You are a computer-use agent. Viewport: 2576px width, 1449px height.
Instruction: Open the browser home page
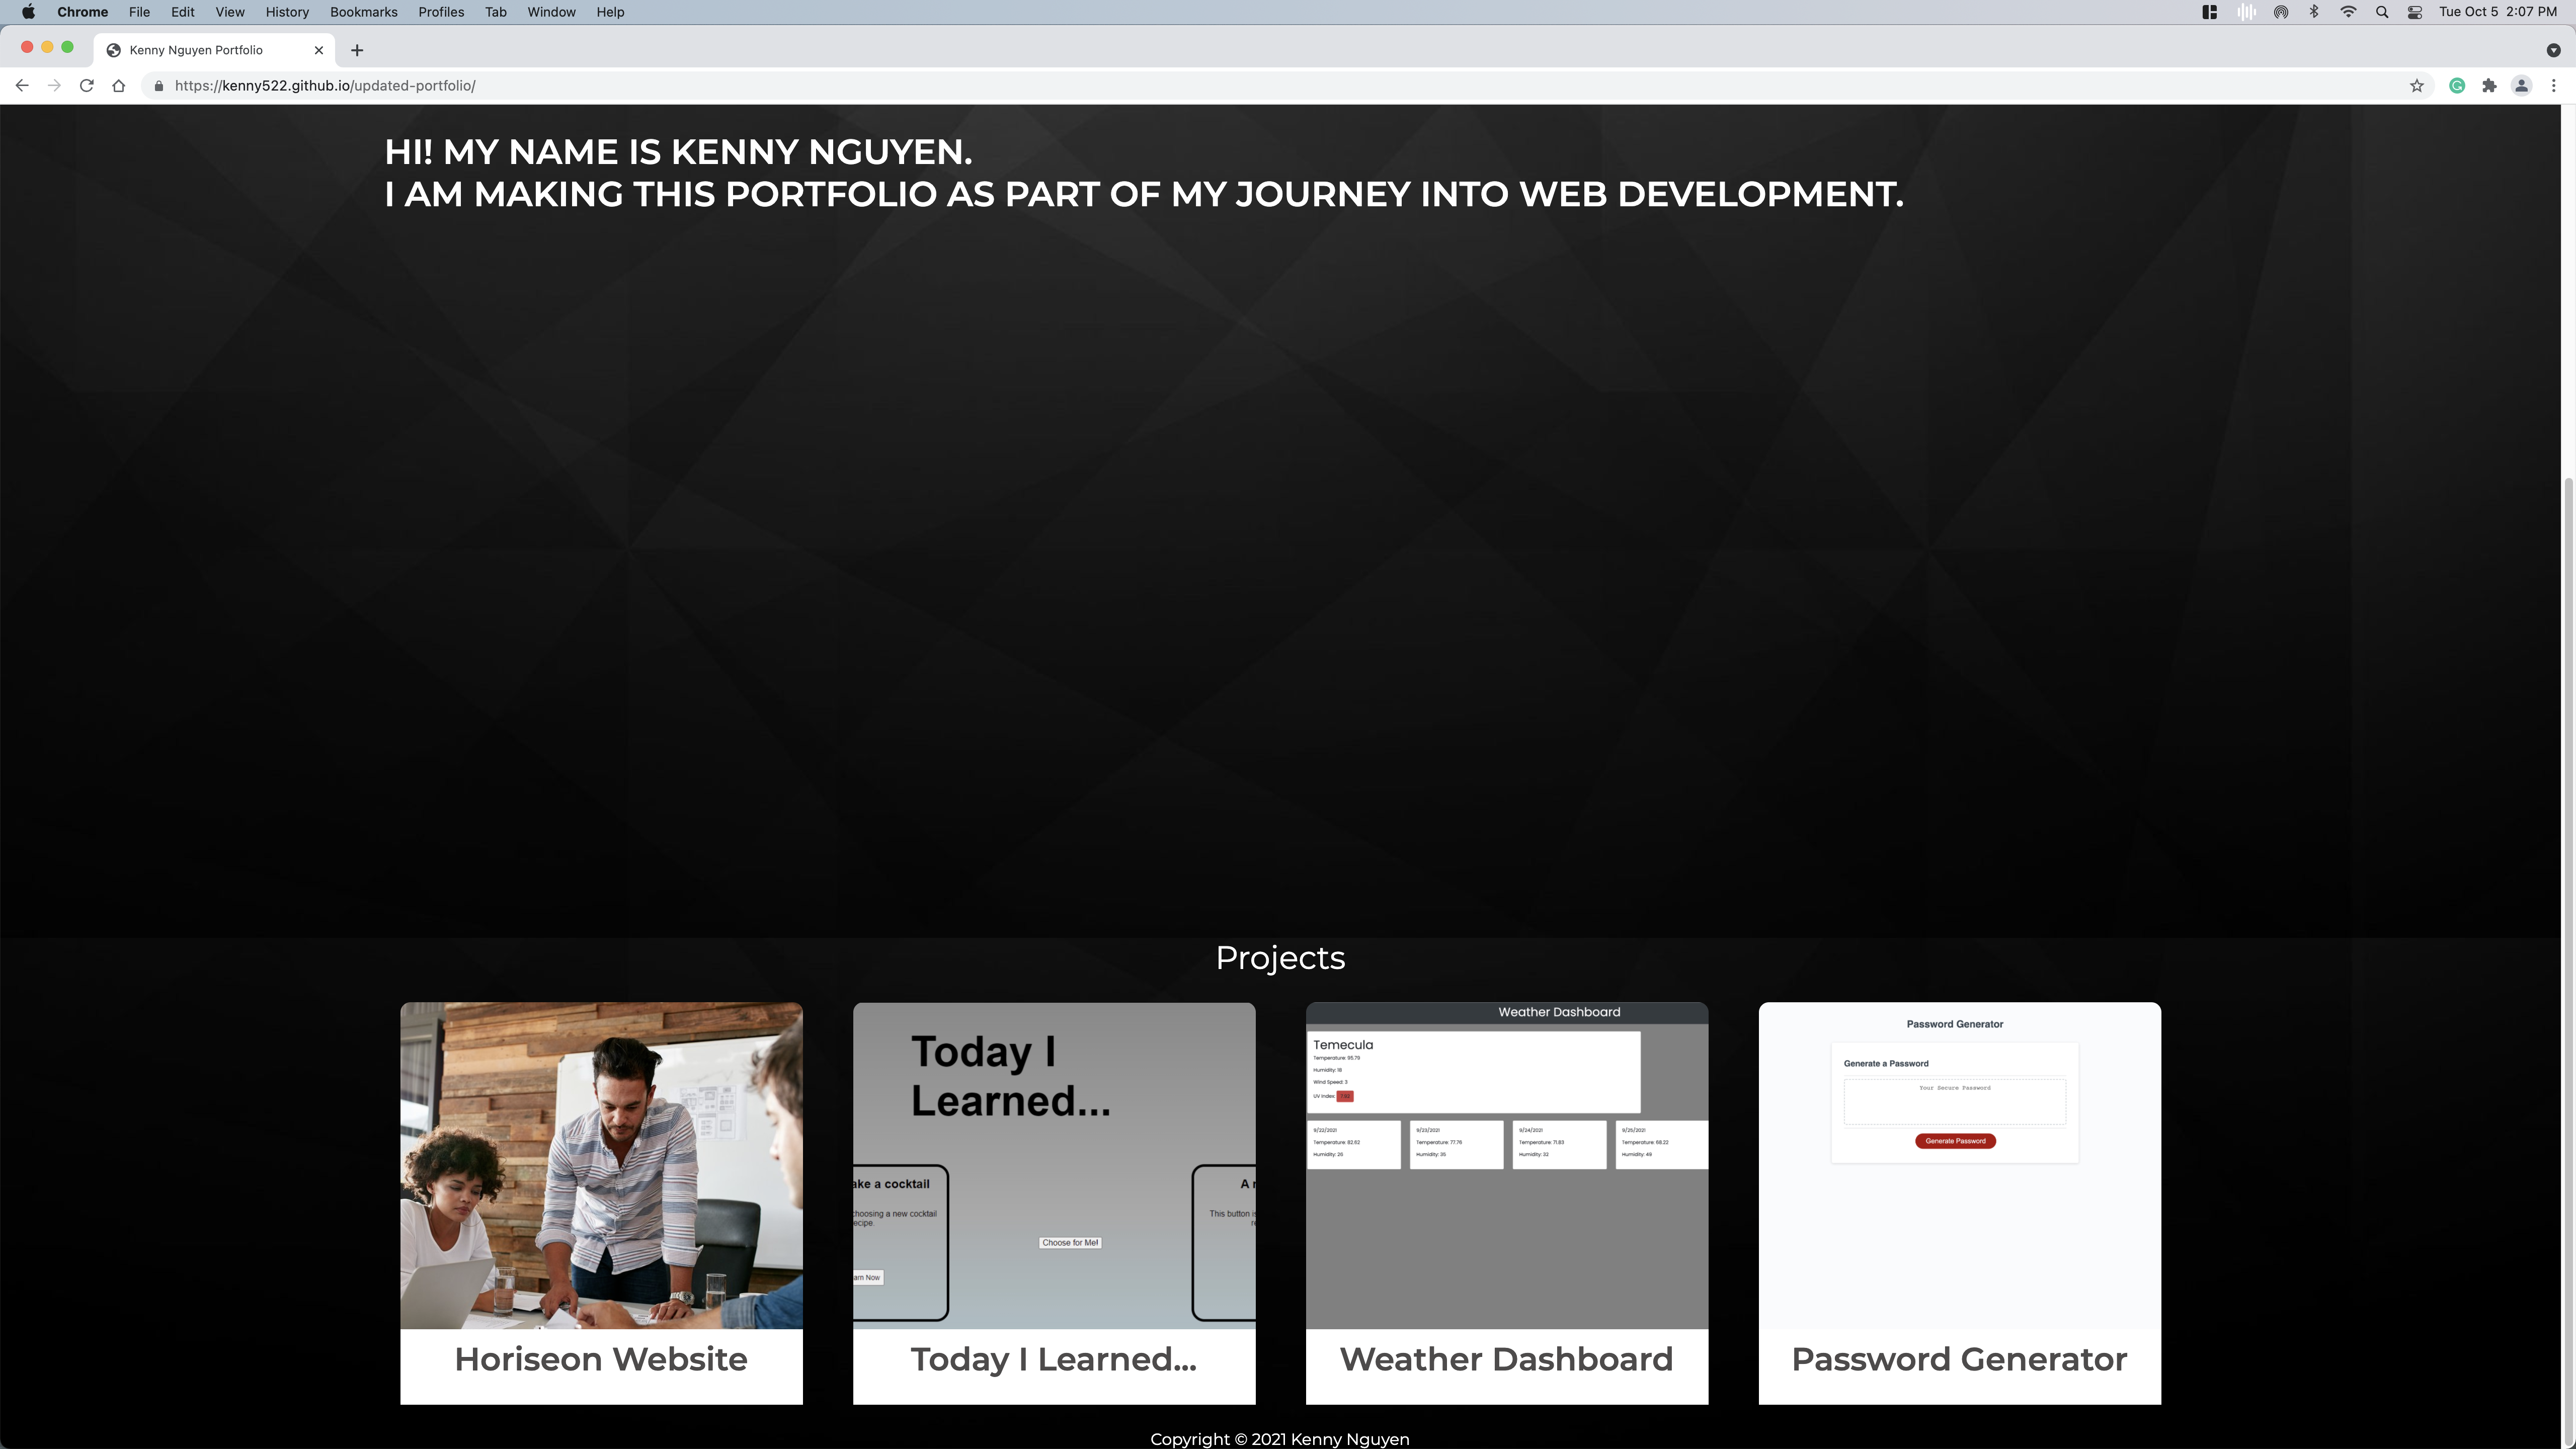119,86
